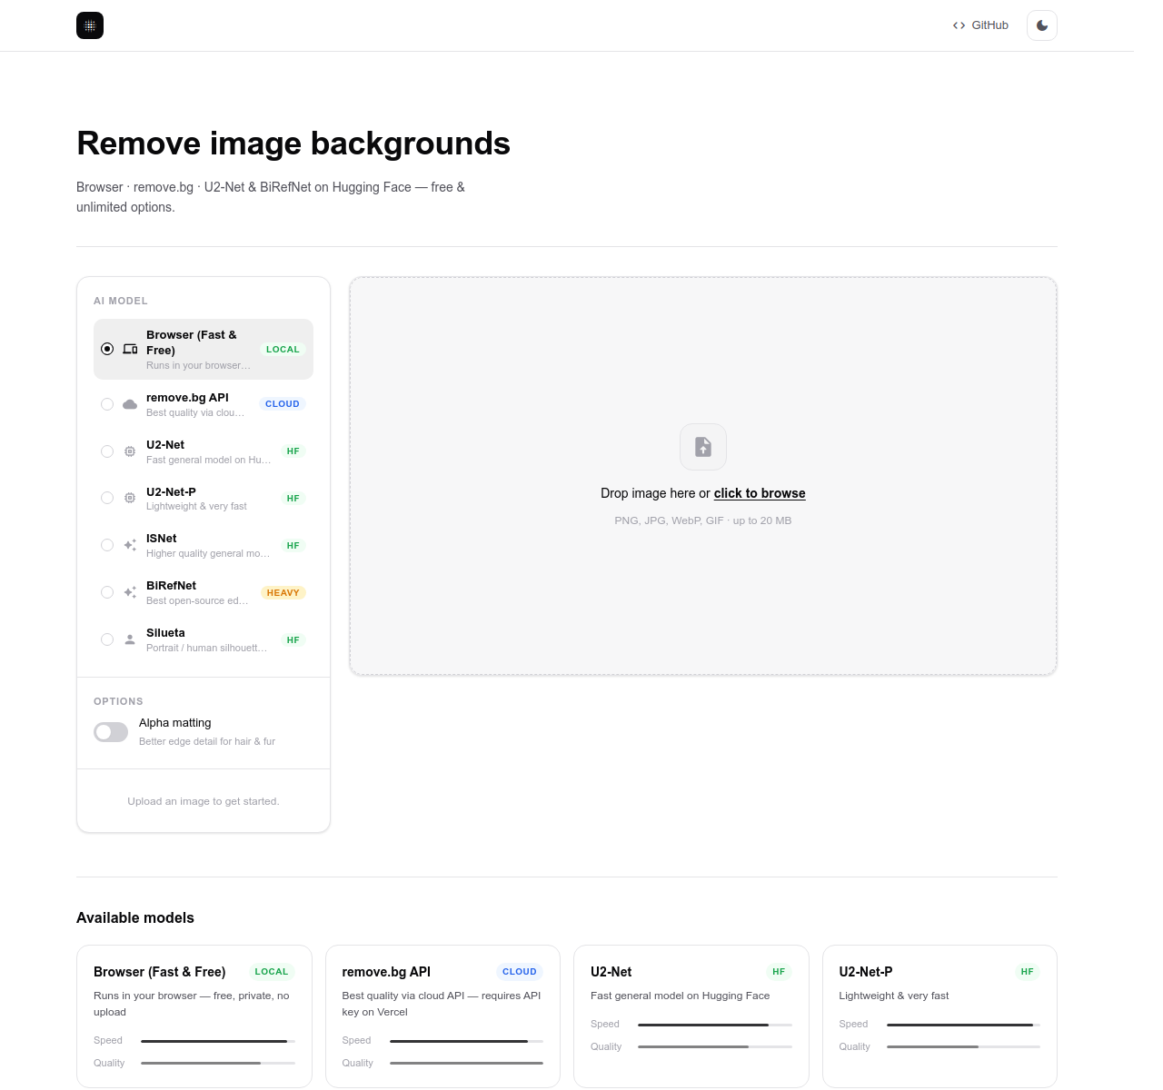Click the chip icon next to U2-Net
The image size is (1163, 1090).
130,451
